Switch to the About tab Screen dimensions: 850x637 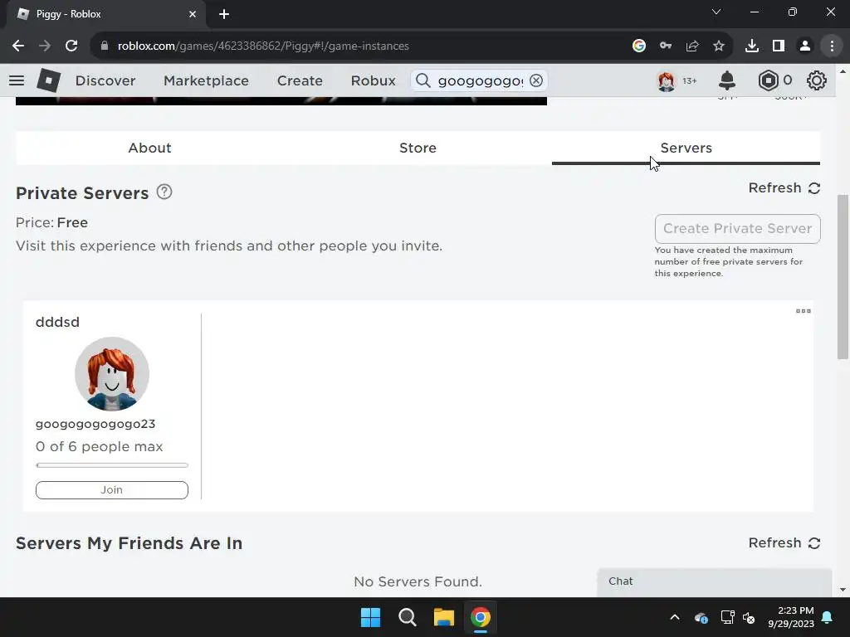coord(149,148)
